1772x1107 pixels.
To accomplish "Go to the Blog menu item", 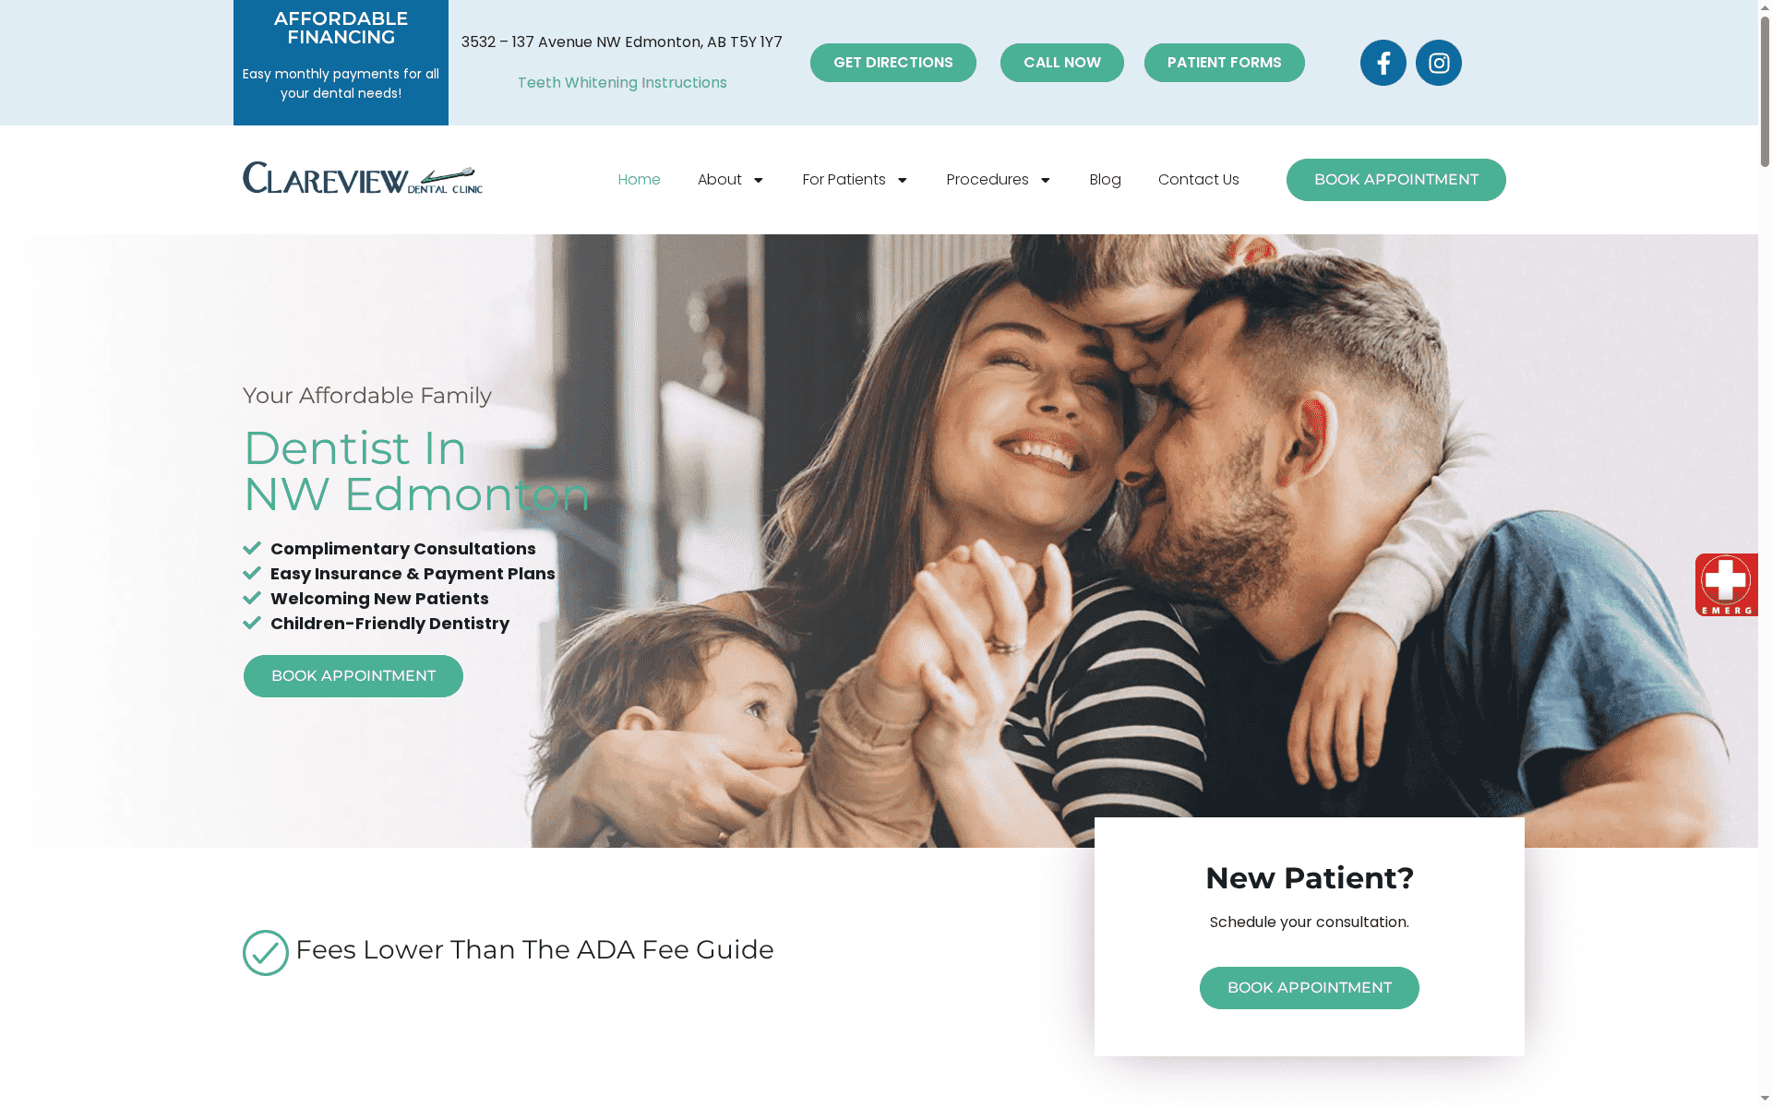I will [x=1105, y=180].
